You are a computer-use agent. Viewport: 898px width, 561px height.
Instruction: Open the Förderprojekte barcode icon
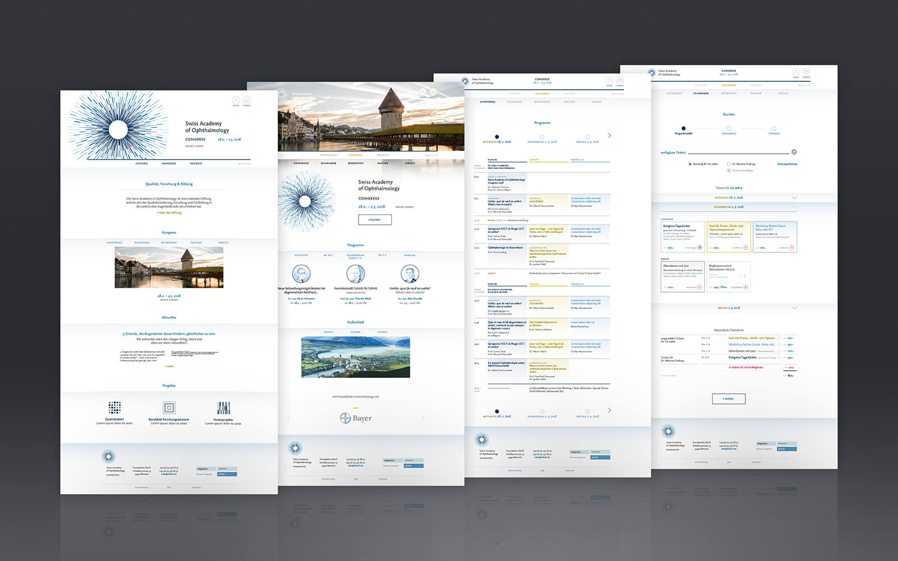(223, 408)
